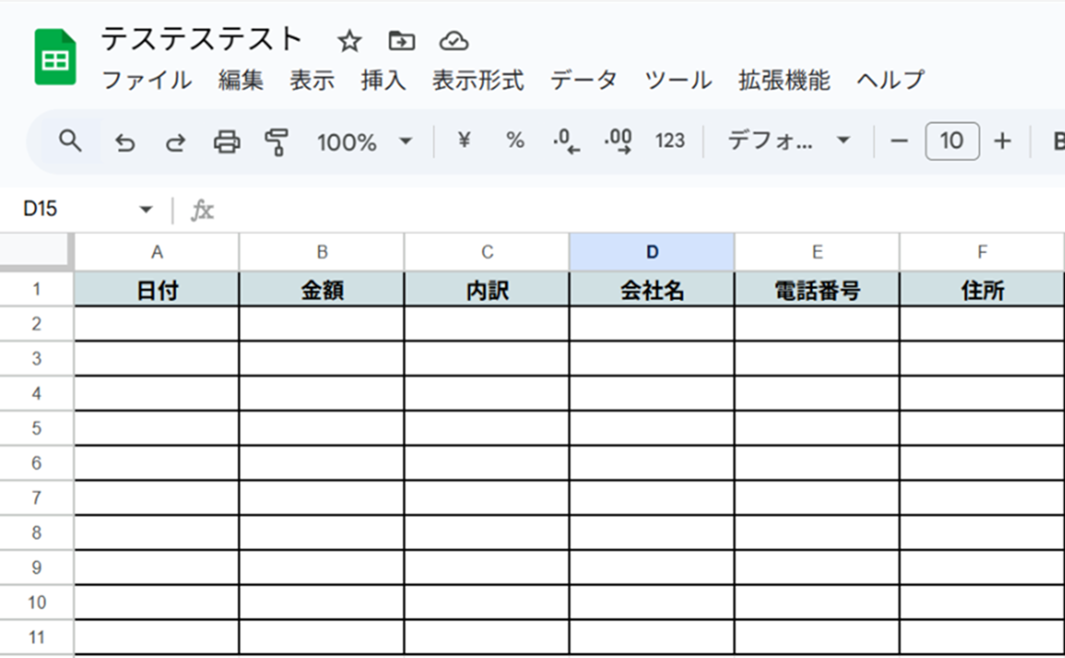Apply percent format
This screenshot has height=658, width=1065.
pos(515,140)
